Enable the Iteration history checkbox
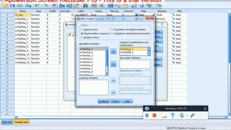The image size is (231, 130). pos(82,38)
